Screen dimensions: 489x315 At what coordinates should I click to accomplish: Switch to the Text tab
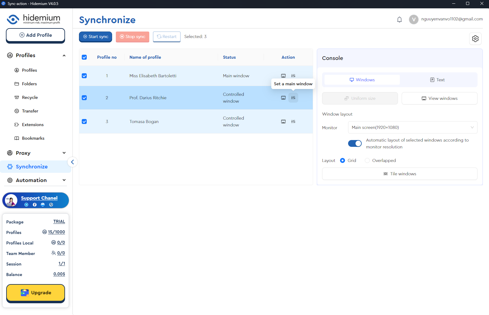[437, 80]
